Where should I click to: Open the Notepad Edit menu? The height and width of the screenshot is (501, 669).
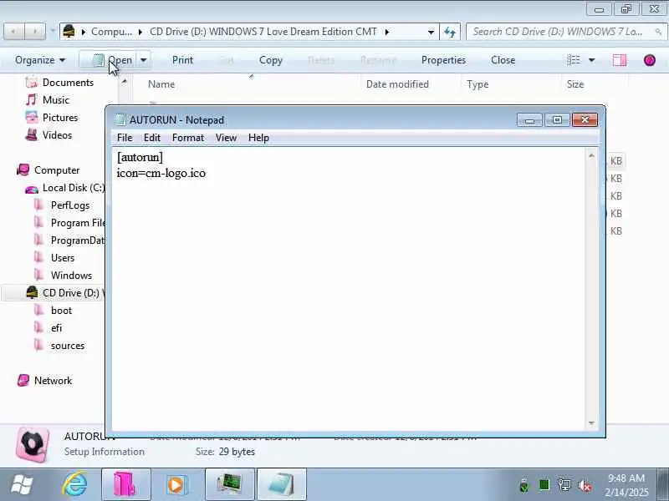[x=152, y=138]
